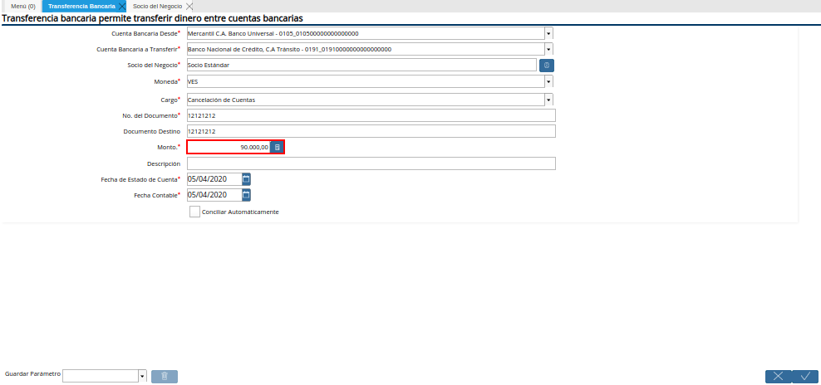This screenshot has height=385, width=821.
Task: Open the Fecha de Estado de Cuenta calendar icon
Action: pyautogui.click(x=247, y=179)
